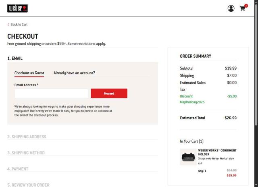258x187 pixels.
Task: Click the MapHoliday2025 discount code
Action: coord(192,102)
